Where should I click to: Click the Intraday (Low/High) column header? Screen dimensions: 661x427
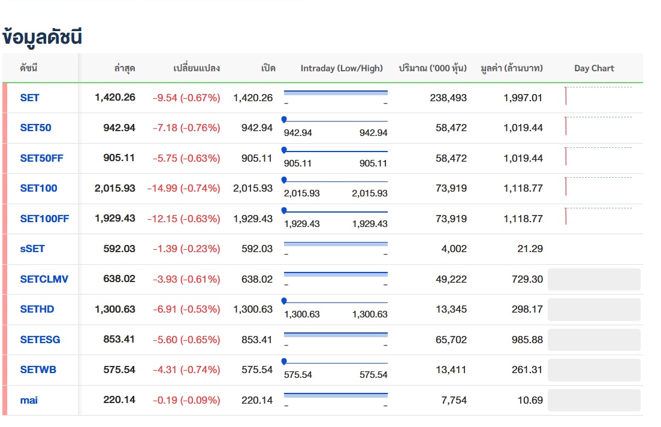tap(342, 68)
